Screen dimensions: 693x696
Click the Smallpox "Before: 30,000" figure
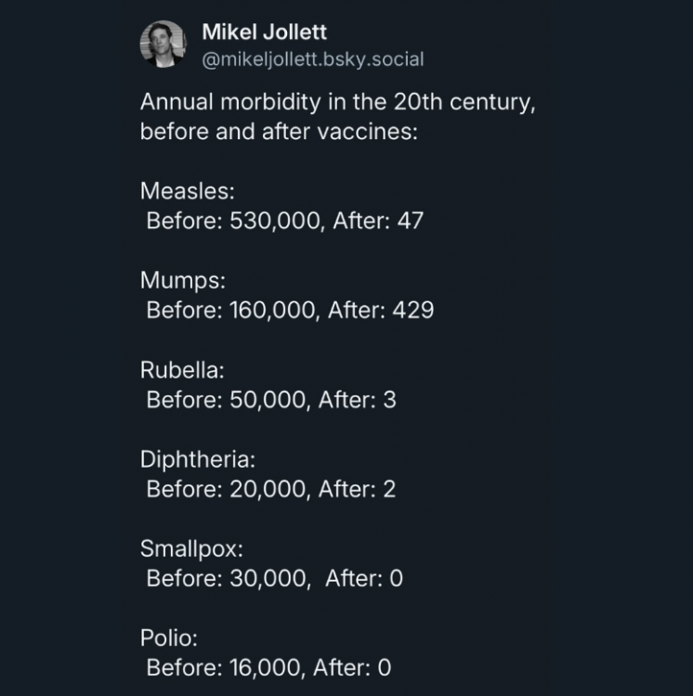click(228, 577)
